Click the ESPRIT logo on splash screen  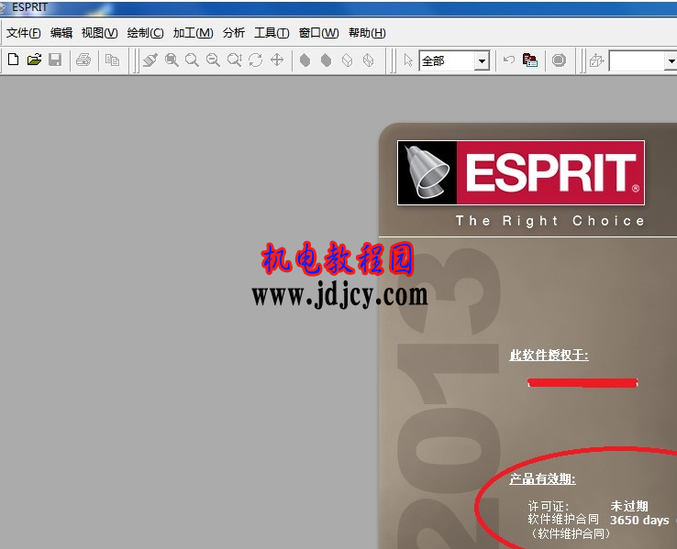[521, 172]
